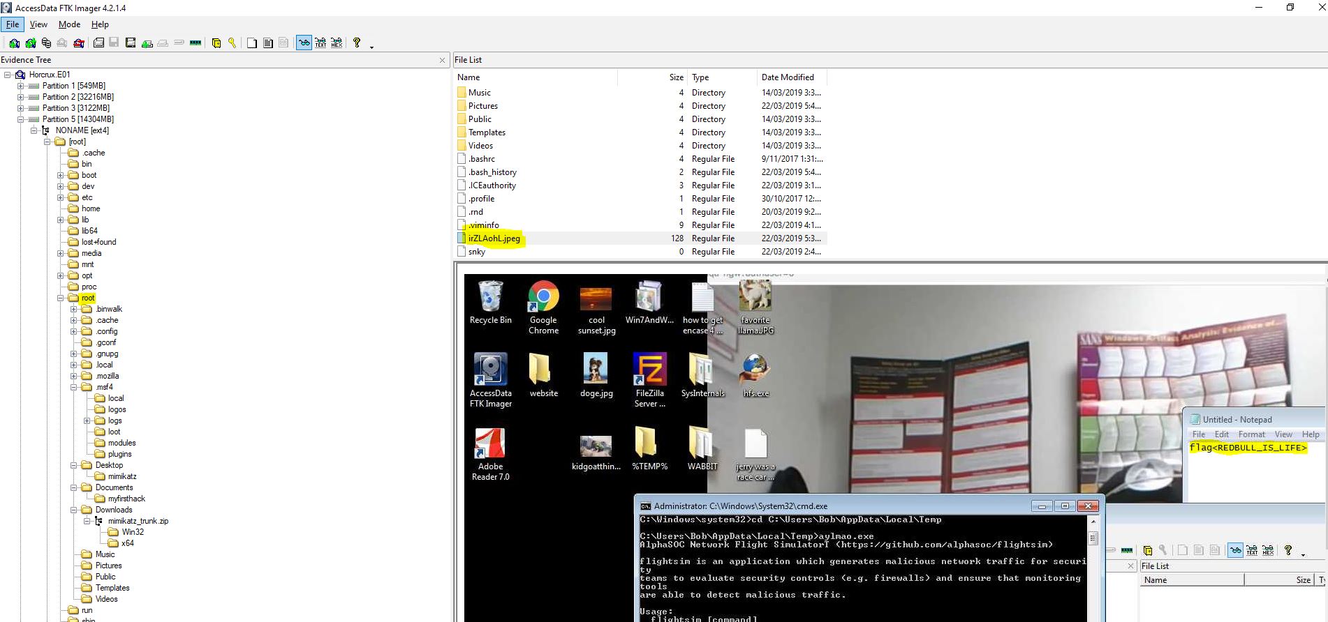Select the .profile file
Image resolution: width=1328 pixels, height=622 pixels.
tap(481, 199)
